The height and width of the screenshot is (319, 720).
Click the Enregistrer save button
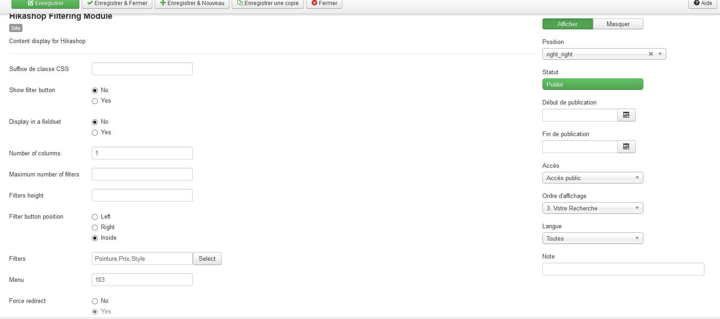pyautogui.click(x=45, y=4)
